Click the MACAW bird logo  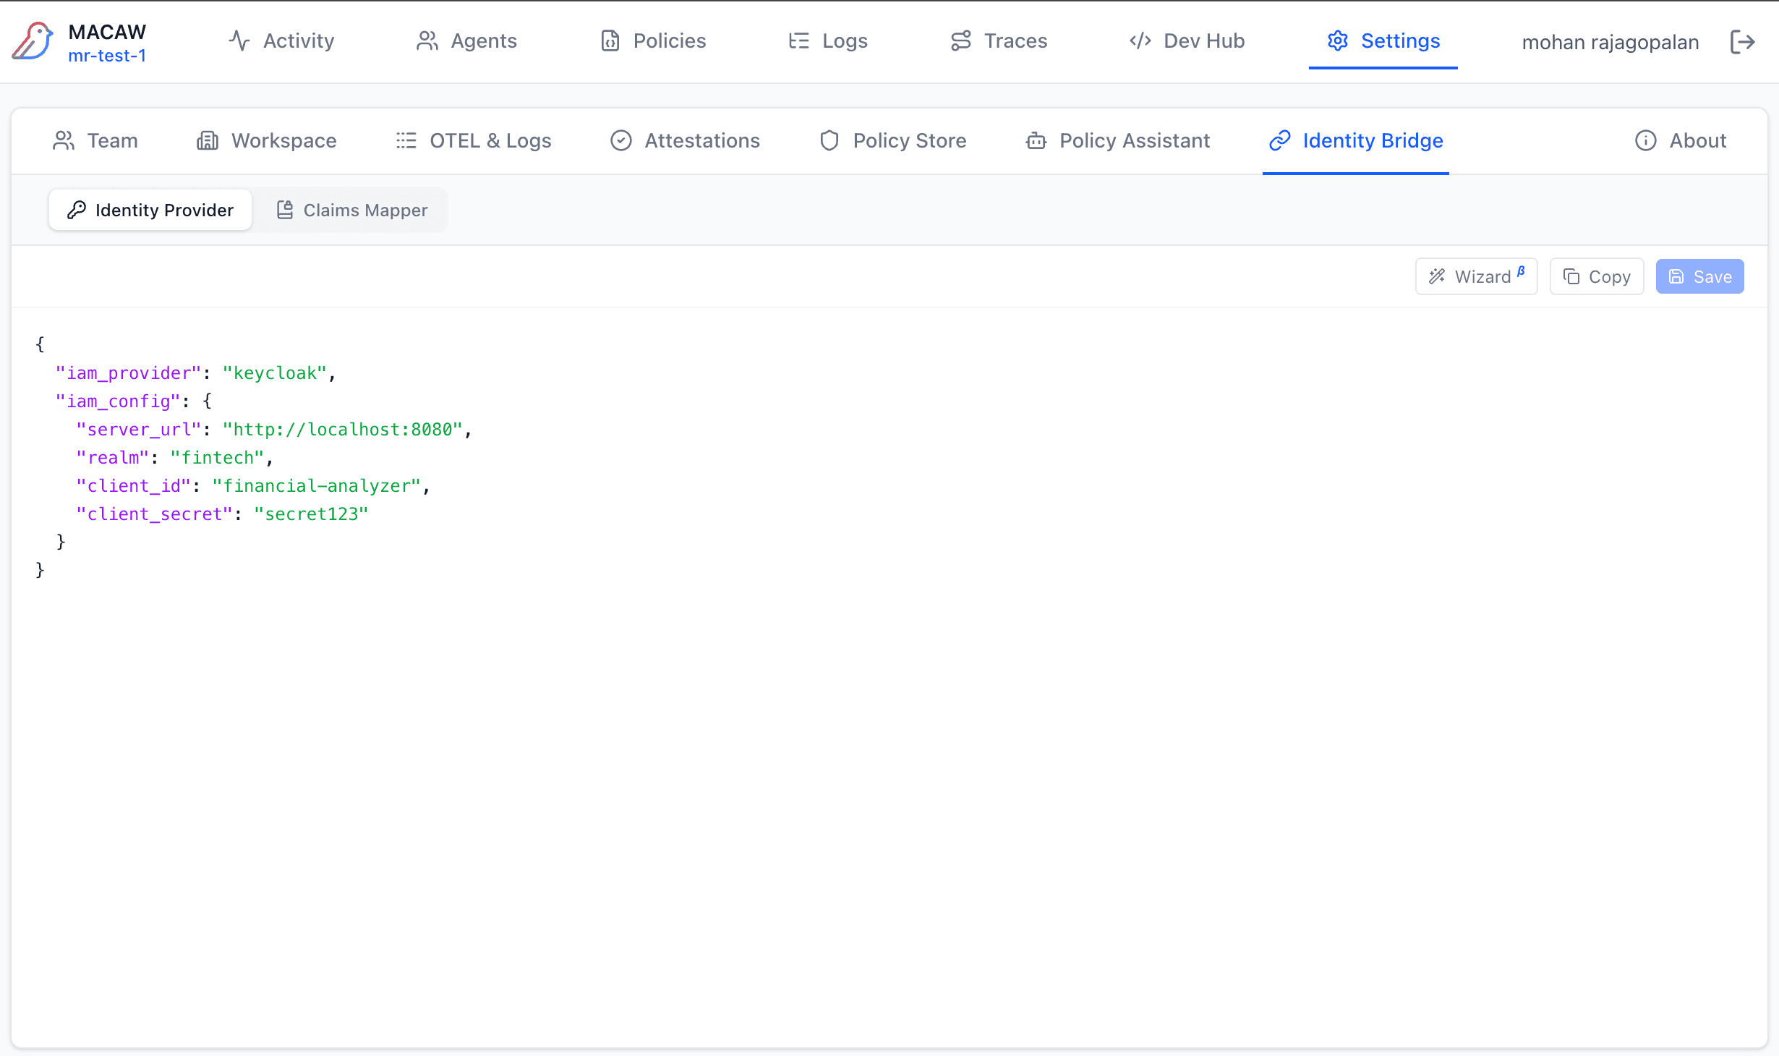pos(33,41)
